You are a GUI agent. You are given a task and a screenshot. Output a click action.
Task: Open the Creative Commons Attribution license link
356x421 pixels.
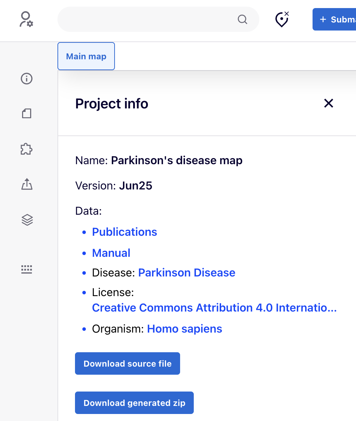pyautogui.click(x=214, y=308)
